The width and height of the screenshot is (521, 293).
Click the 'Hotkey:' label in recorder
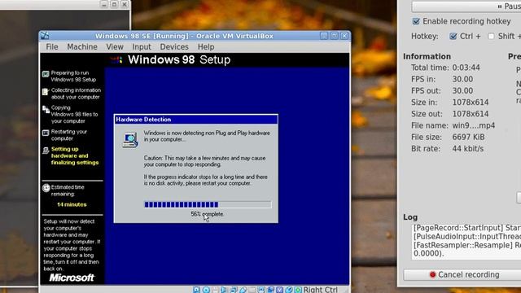pos(425,37)
